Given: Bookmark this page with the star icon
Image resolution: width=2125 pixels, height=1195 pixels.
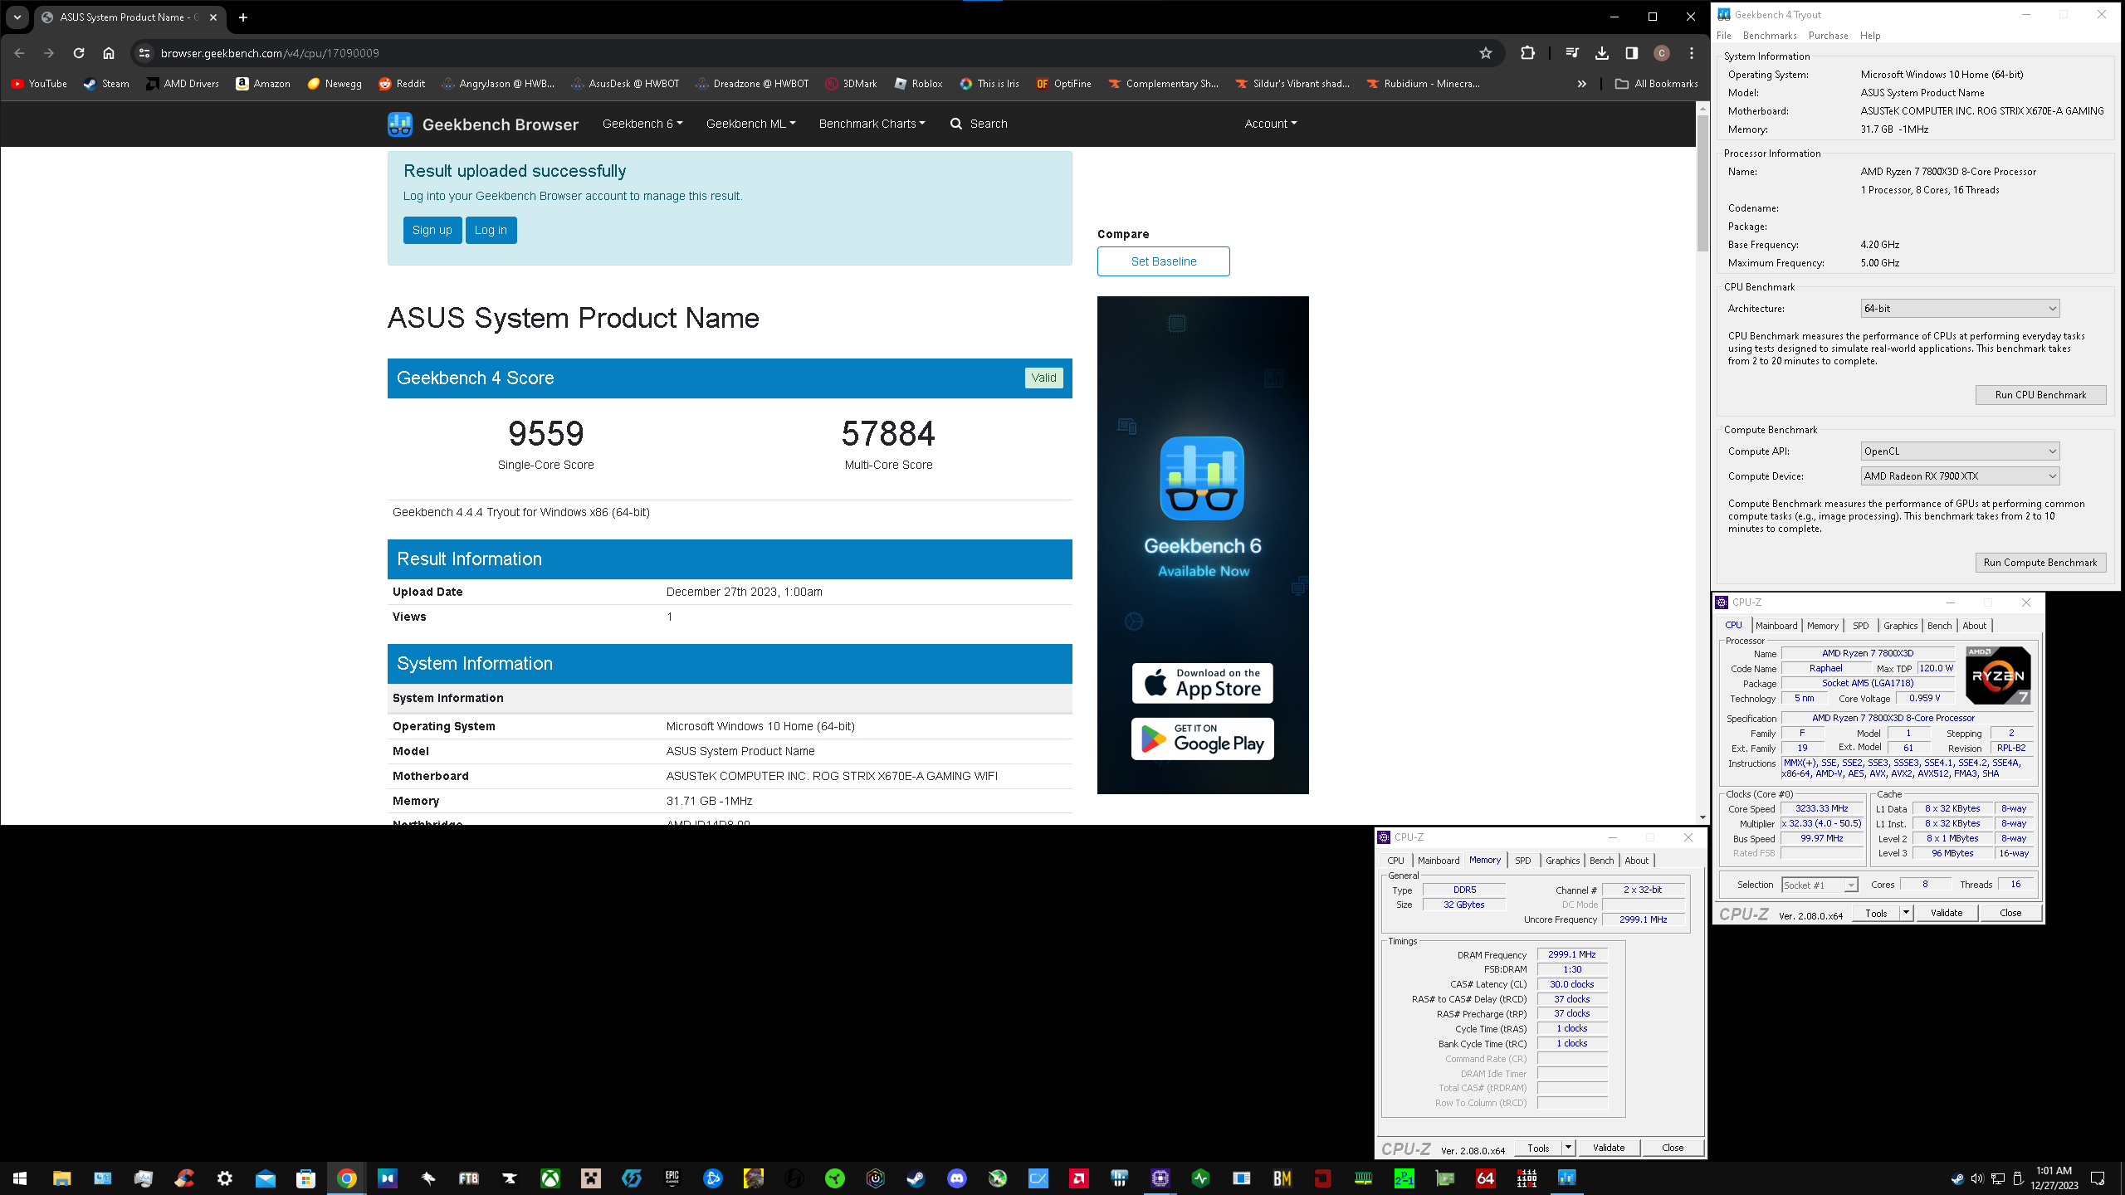Looking at the screenshot, I should pos(1486,53).
